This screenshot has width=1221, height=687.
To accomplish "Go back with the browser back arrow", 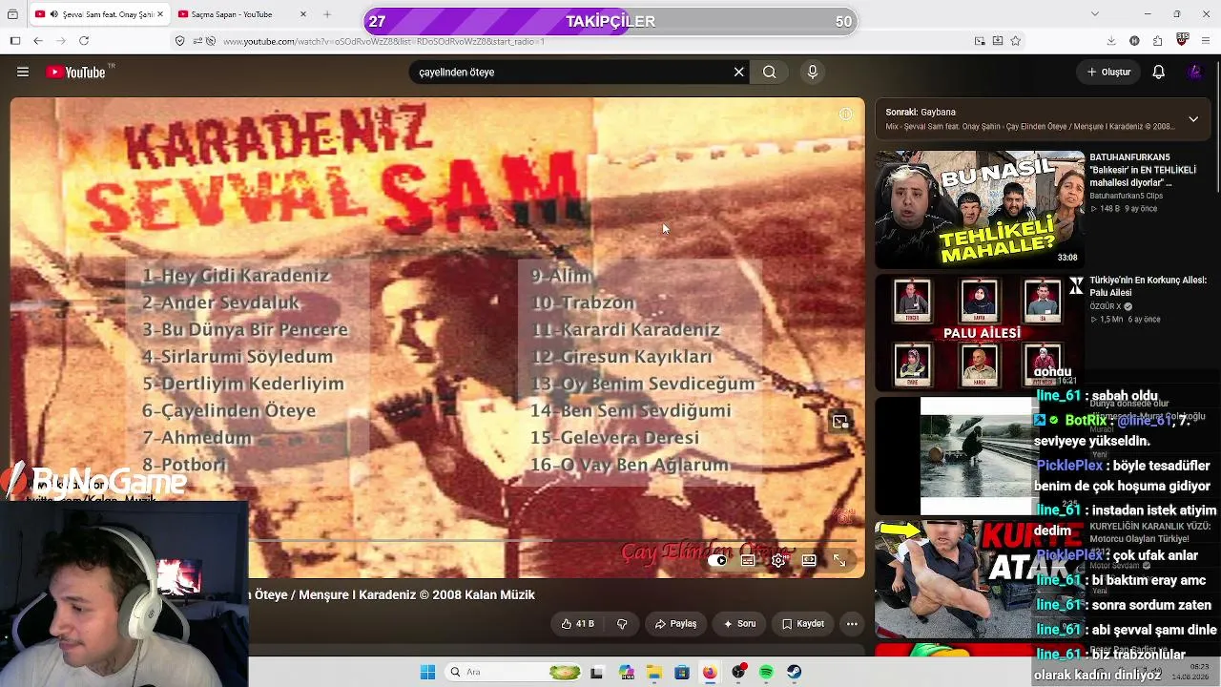I will 38,41.
